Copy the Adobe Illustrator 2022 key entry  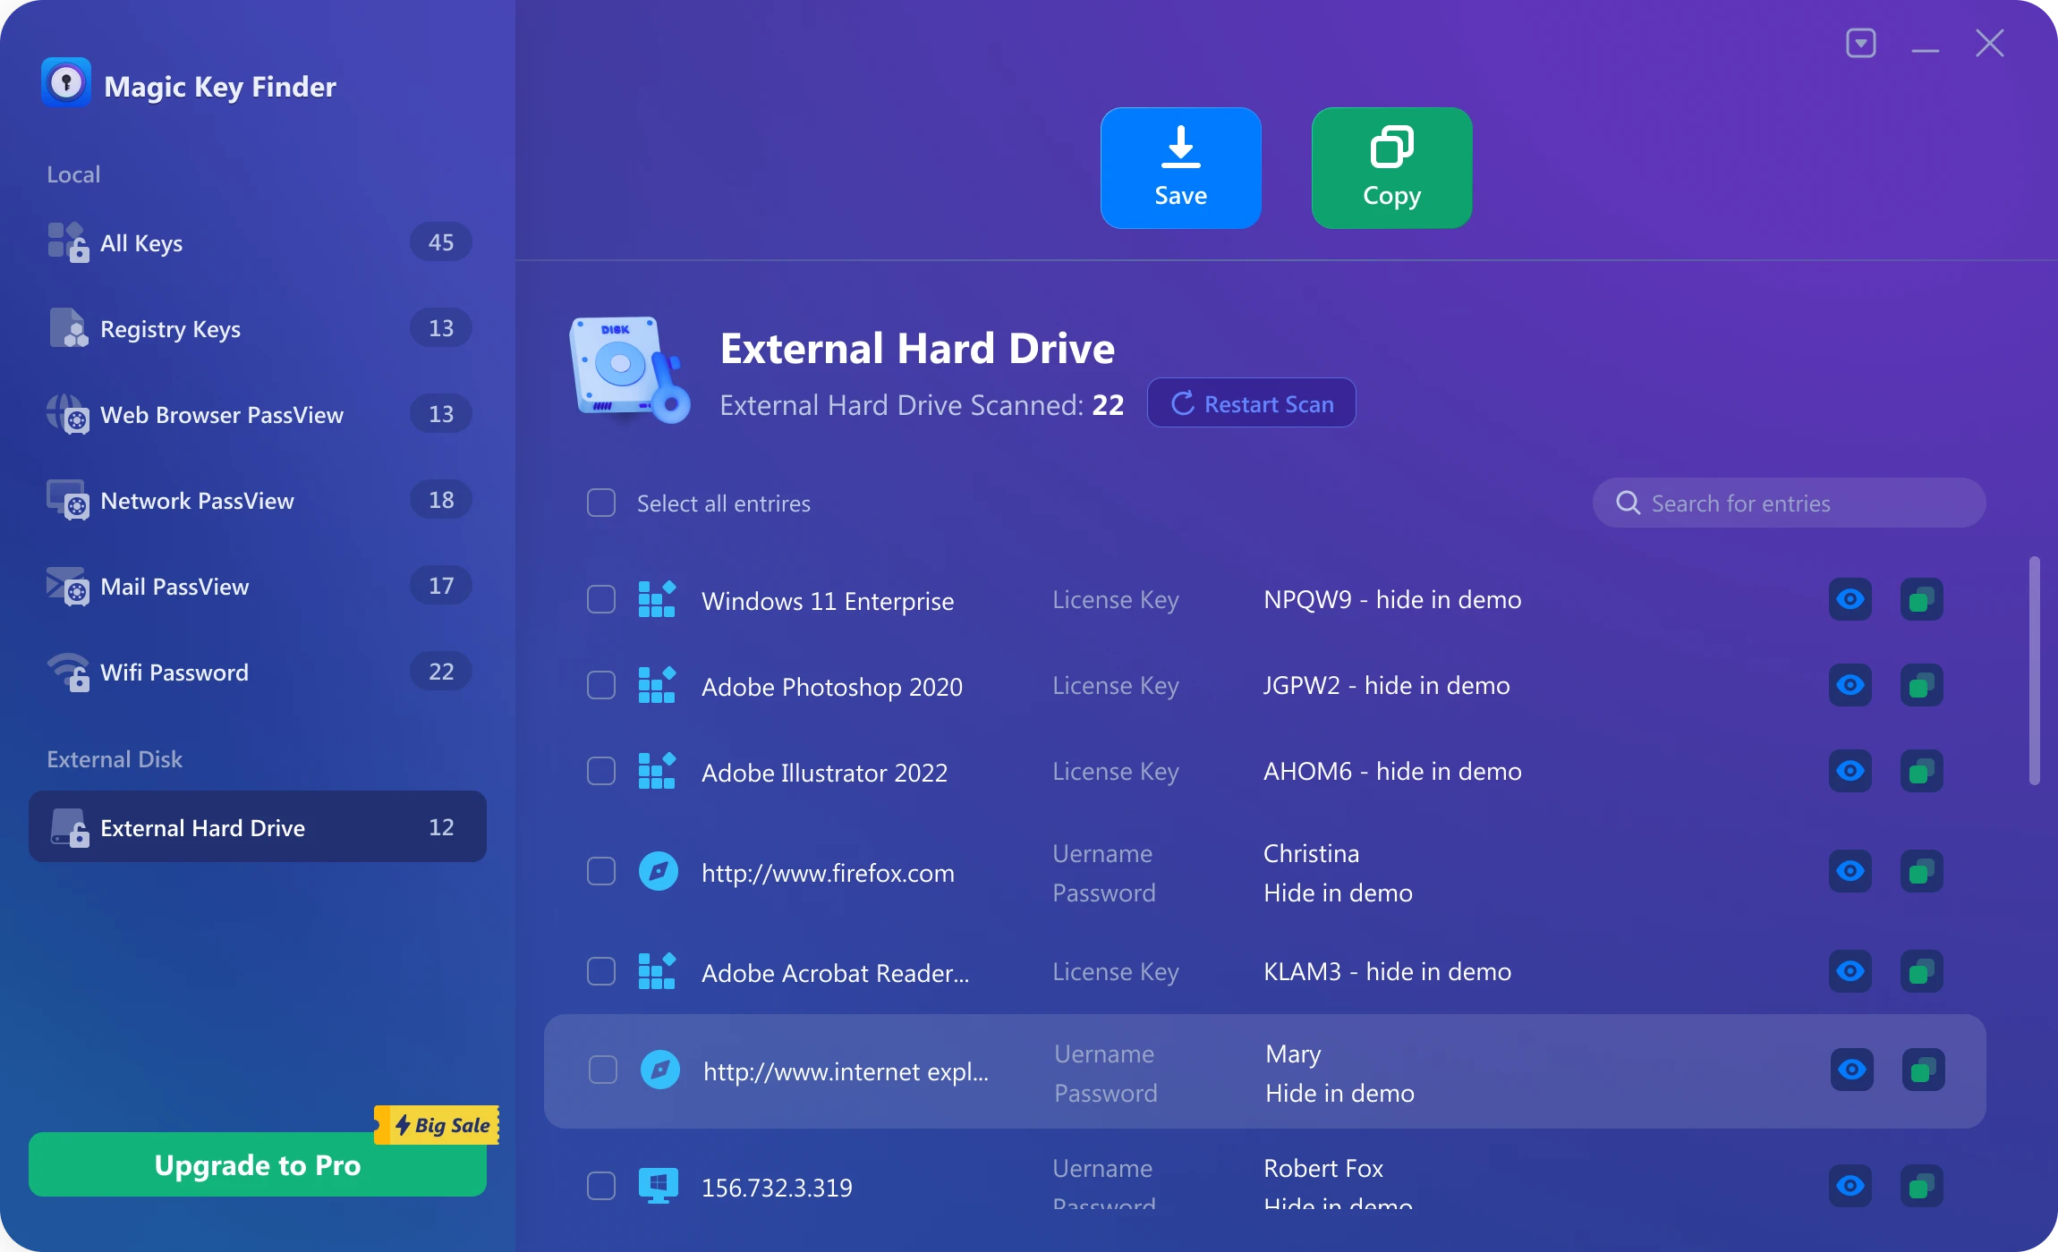point(1921,771)
